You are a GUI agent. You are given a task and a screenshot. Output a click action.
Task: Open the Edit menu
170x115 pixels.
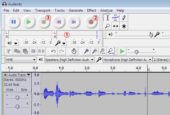coord(16,10)
